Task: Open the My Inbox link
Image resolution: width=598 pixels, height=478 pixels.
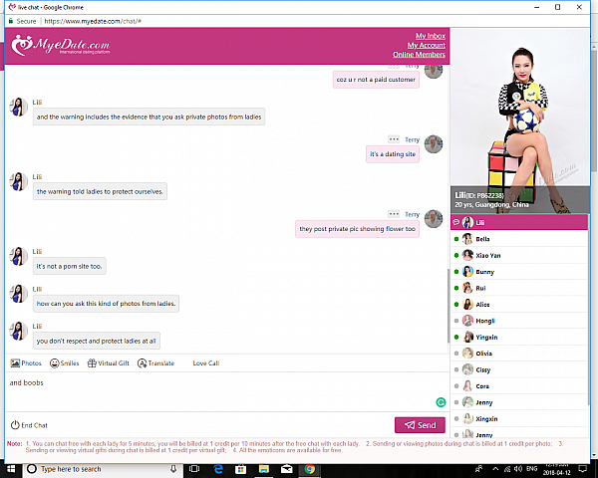Action: point(430,37)
